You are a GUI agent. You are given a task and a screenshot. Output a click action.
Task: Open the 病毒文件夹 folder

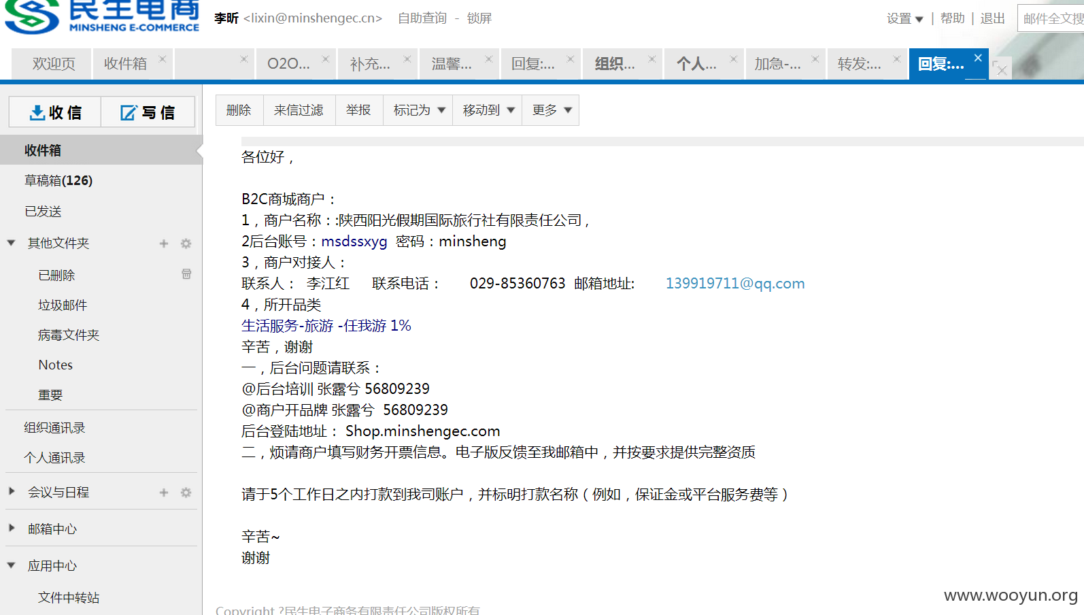[x=69, y=335]
